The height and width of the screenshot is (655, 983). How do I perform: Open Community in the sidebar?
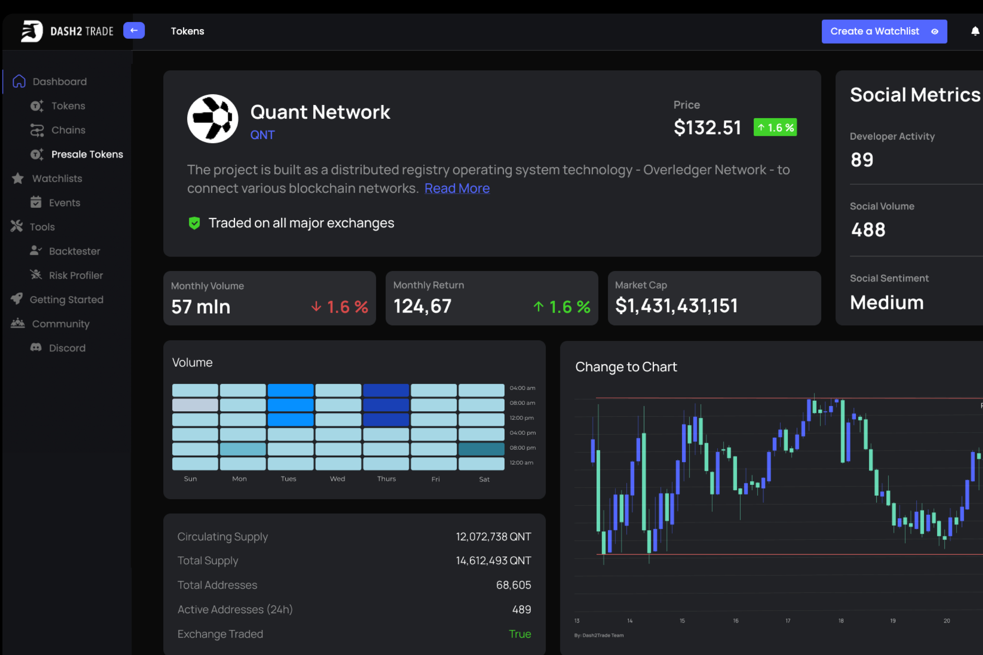click(61, 324)
